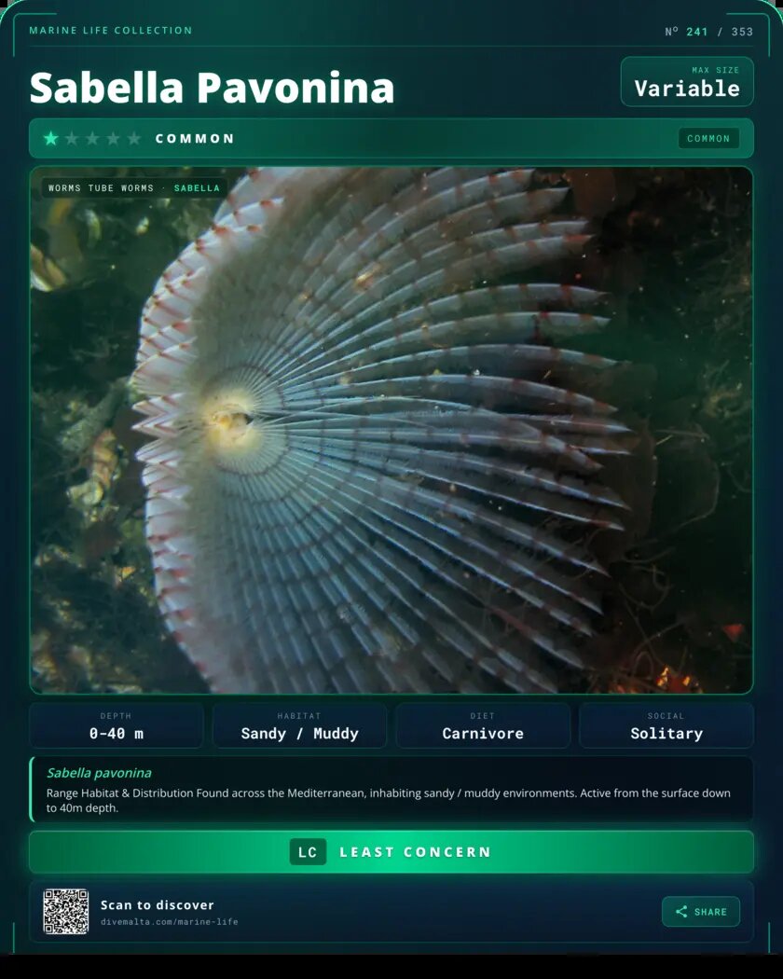783x979 pixels.
Task: Expand the Diet Carnivore stat tile
Action: pyautogui.click(x=483, y=725)
